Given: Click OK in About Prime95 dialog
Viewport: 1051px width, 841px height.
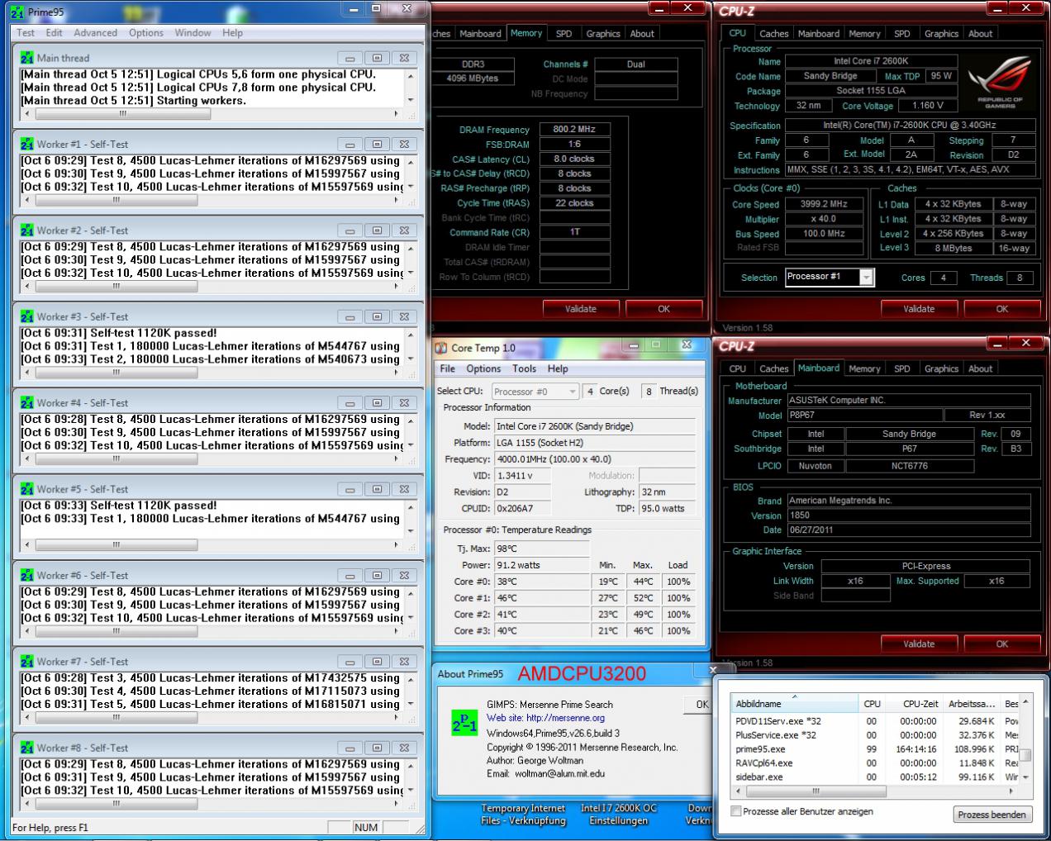Looking at the screenshot, I should [x=699, y=705].
